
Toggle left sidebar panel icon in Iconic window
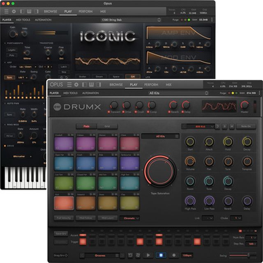(22, 12)
